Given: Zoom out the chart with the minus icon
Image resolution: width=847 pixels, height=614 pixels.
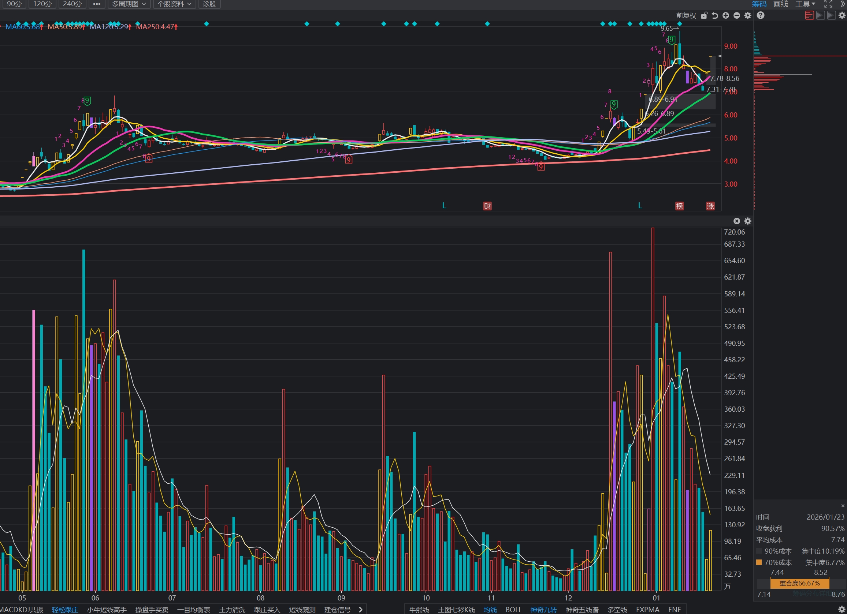Looking at the screenshot, I should (736, 15).
